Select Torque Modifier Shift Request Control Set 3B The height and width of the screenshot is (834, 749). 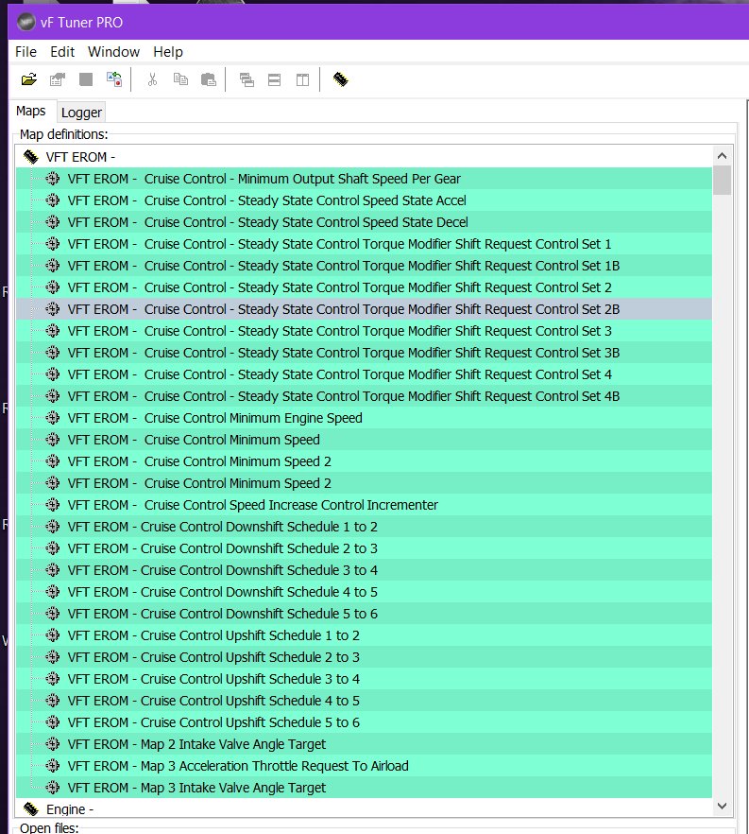click(x=364, y=353)
